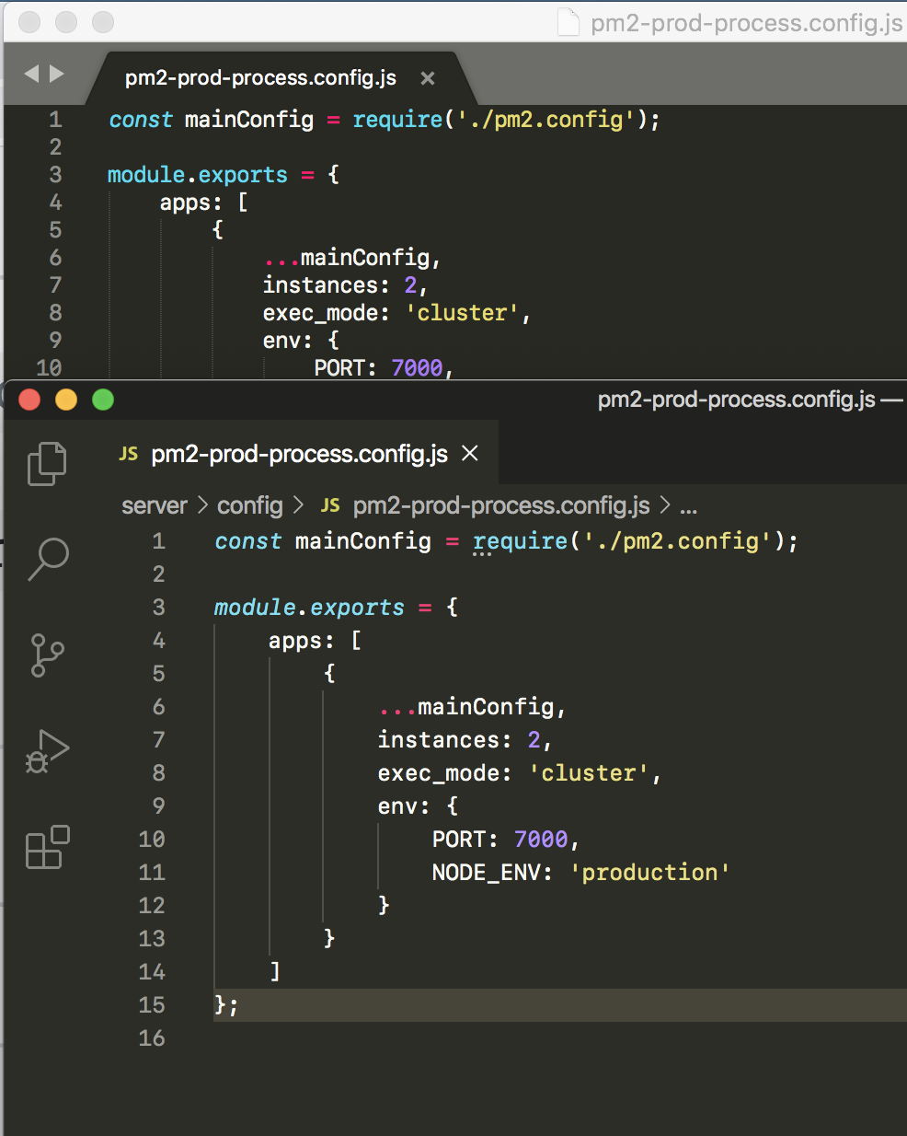
Task: Click 'module.exports' in Sublime Text editor
Action: tap(198, 175)
